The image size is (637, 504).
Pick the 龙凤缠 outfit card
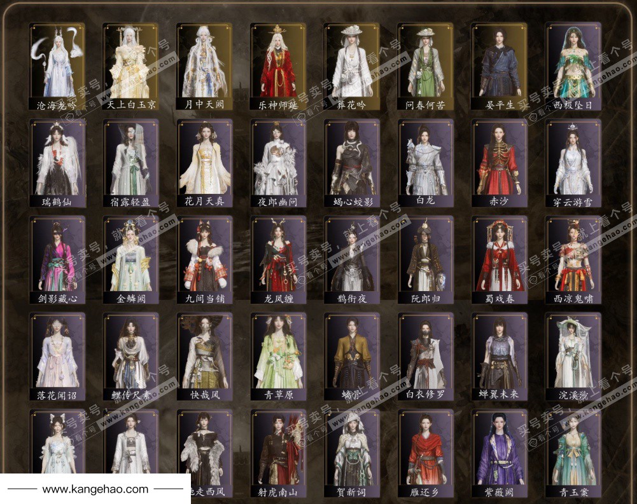[x=278, y=260]
